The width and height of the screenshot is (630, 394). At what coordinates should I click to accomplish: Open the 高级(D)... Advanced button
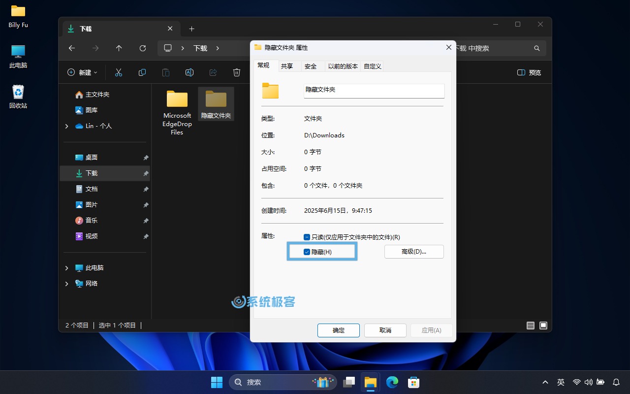coord(414,252)
